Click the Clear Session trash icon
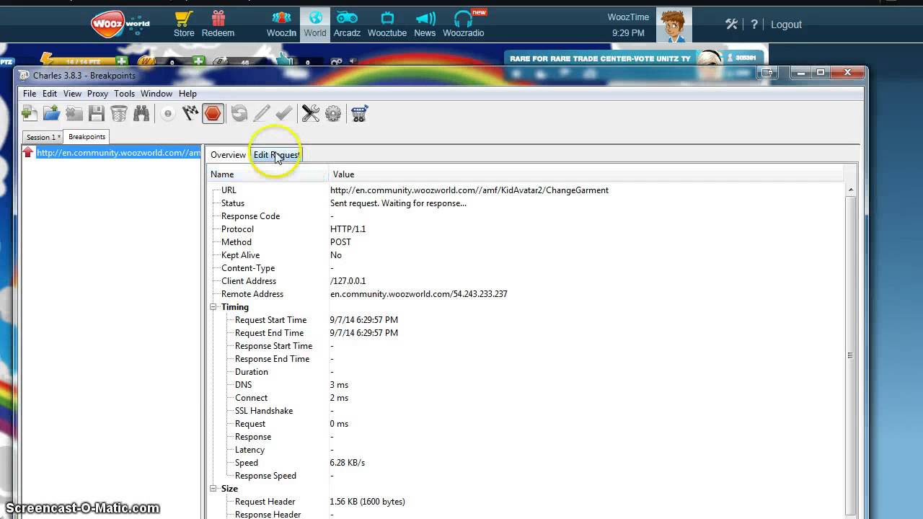 point(119,113)
